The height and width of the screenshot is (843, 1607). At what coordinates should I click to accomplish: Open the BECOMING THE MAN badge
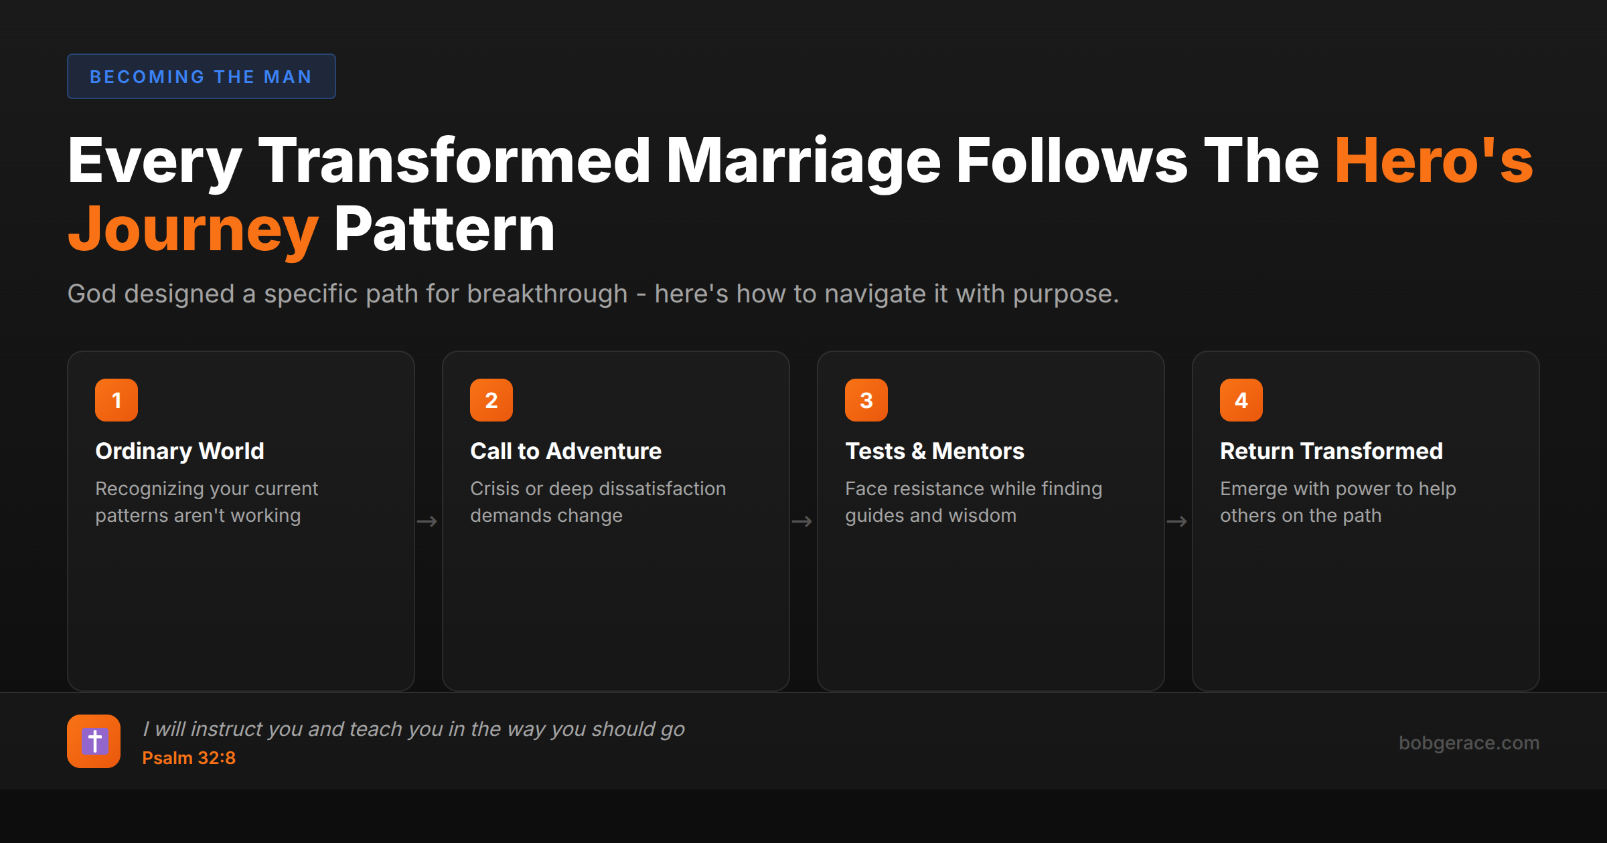[201, 76]
